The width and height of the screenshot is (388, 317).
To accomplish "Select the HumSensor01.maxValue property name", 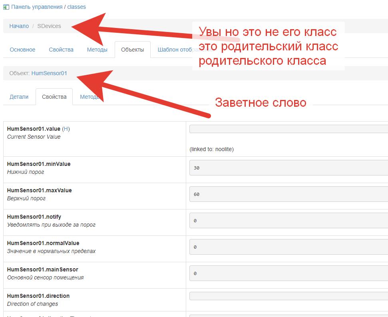I will [x=39, y=190].
